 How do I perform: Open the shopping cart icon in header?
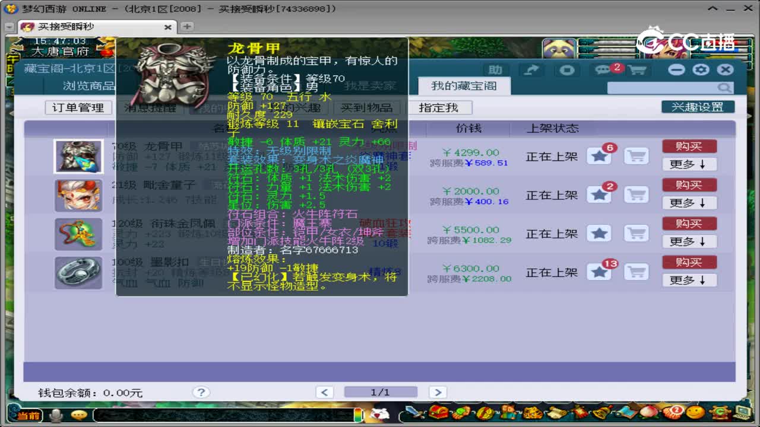tap(637, 70)
